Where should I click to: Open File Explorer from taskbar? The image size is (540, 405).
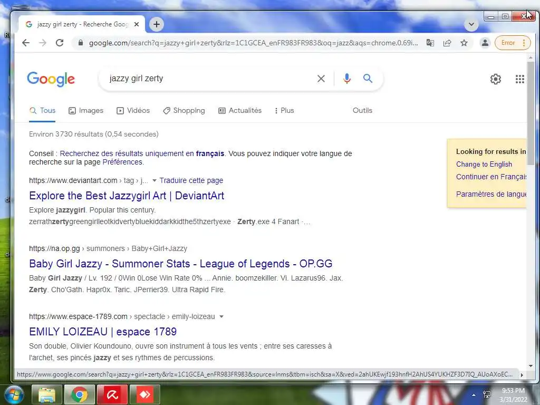click(x=47, y=394)
